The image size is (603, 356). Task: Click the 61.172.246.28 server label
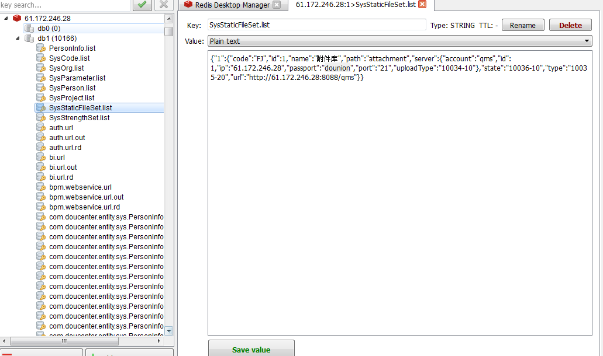pos(48,19)
